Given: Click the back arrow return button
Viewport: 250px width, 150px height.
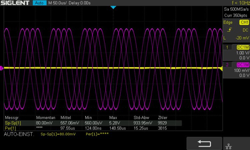Looking at the screenshot, I should [x=204, y=143].
